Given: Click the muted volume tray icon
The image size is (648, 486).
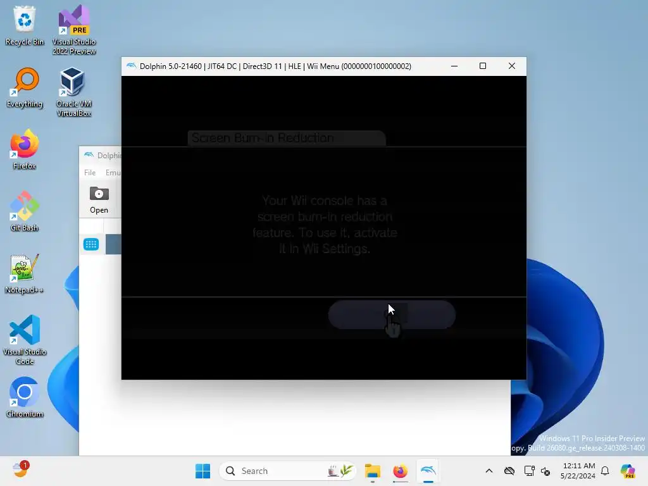Looking at the screenshot, I should coord(545,471).
